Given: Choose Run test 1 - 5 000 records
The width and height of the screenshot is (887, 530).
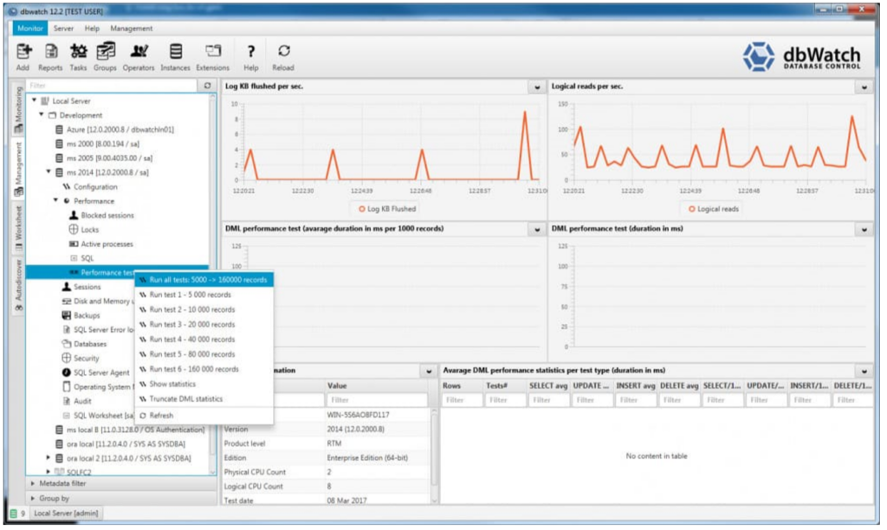Looking at the screenshot, I should [x=204, y=294].
